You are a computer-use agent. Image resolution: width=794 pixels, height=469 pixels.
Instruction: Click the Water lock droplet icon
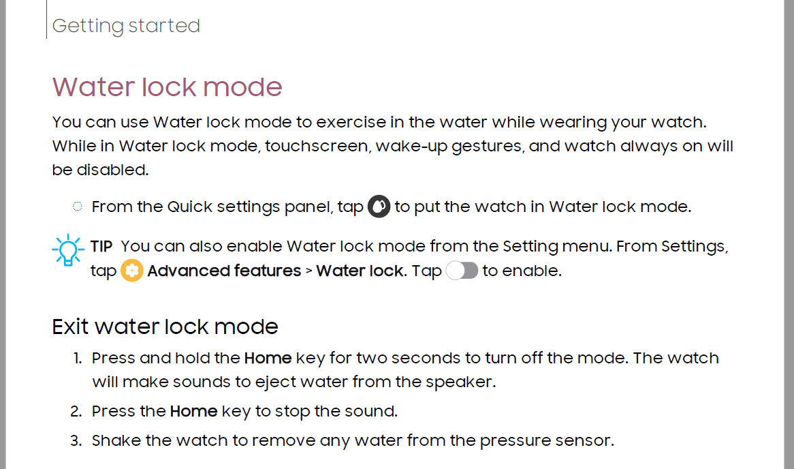[379, 207]
